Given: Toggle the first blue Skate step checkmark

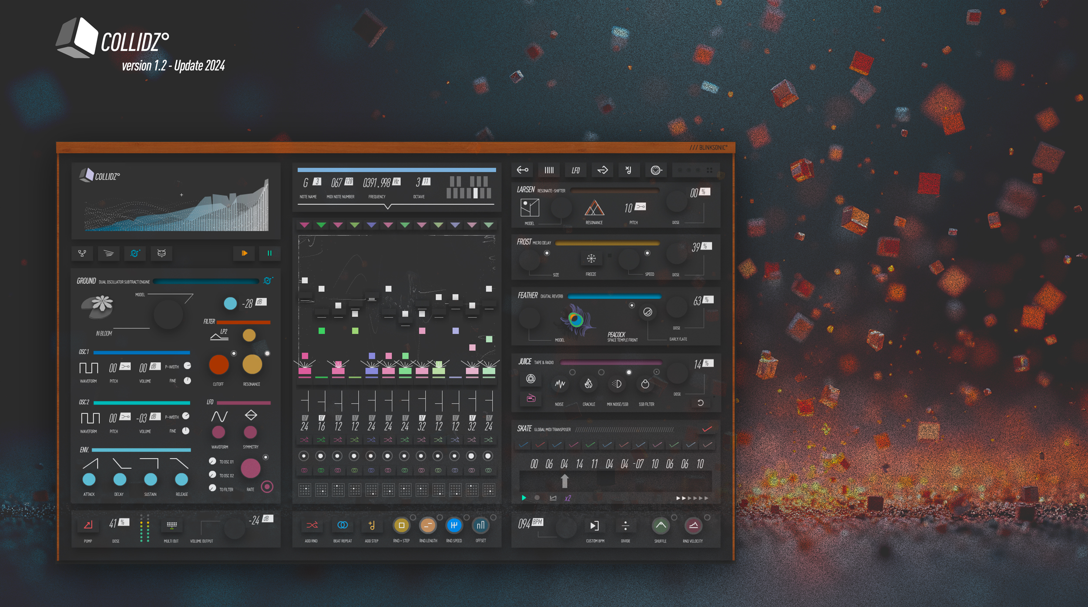Looking at the screenshot, I should click(524, 445).
